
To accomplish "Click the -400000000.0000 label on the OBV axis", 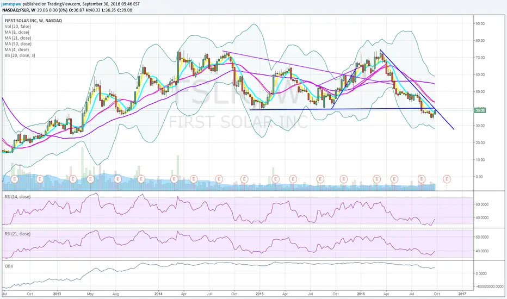I will coord(490,286).
